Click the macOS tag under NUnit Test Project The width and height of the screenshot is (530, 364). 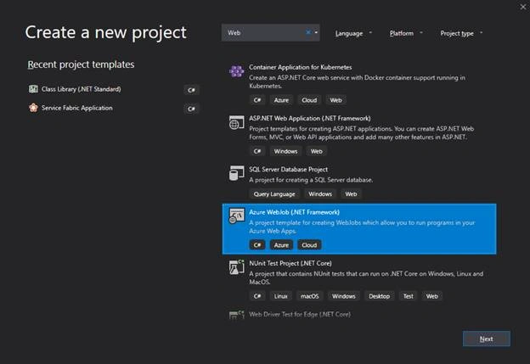[310, 296]
